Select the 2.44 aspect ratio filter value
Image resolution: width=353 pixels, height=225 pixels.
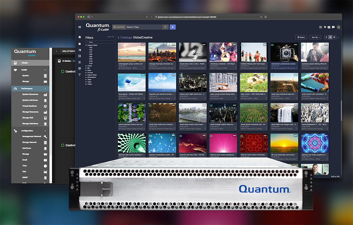coord(91,63)
